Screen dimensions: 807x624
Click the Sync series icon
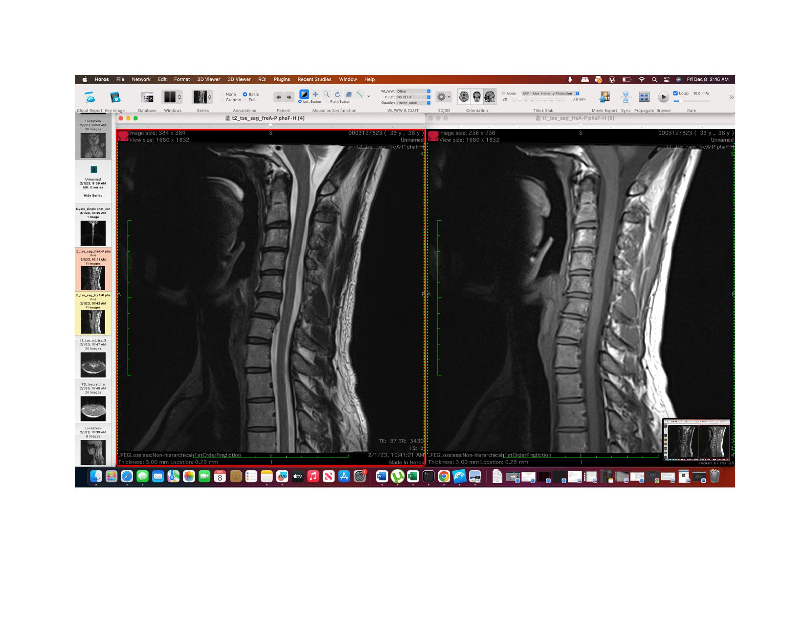626,97
